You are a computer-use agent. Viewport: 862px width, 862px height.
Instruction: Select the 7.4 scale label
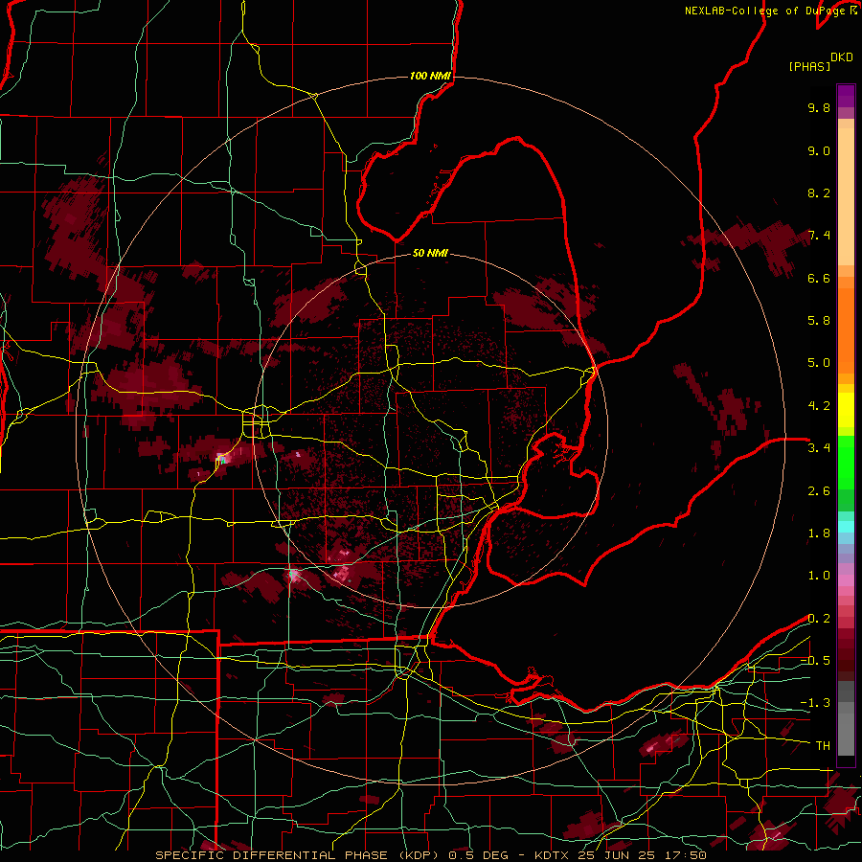point(819,236)
